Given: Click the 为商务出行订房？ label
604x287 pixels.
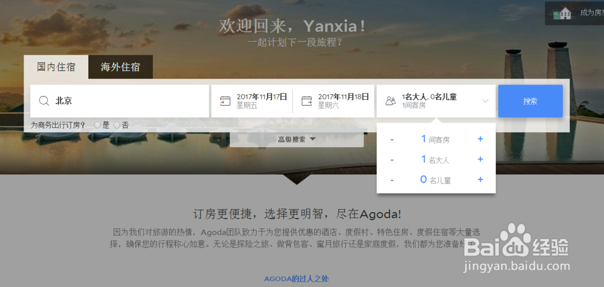Looking at the screenshot, I should coord(58,125).
